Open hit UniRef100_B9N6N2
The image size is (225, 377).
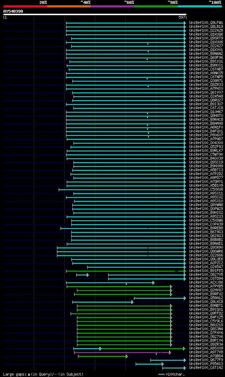tap(206, 54)
